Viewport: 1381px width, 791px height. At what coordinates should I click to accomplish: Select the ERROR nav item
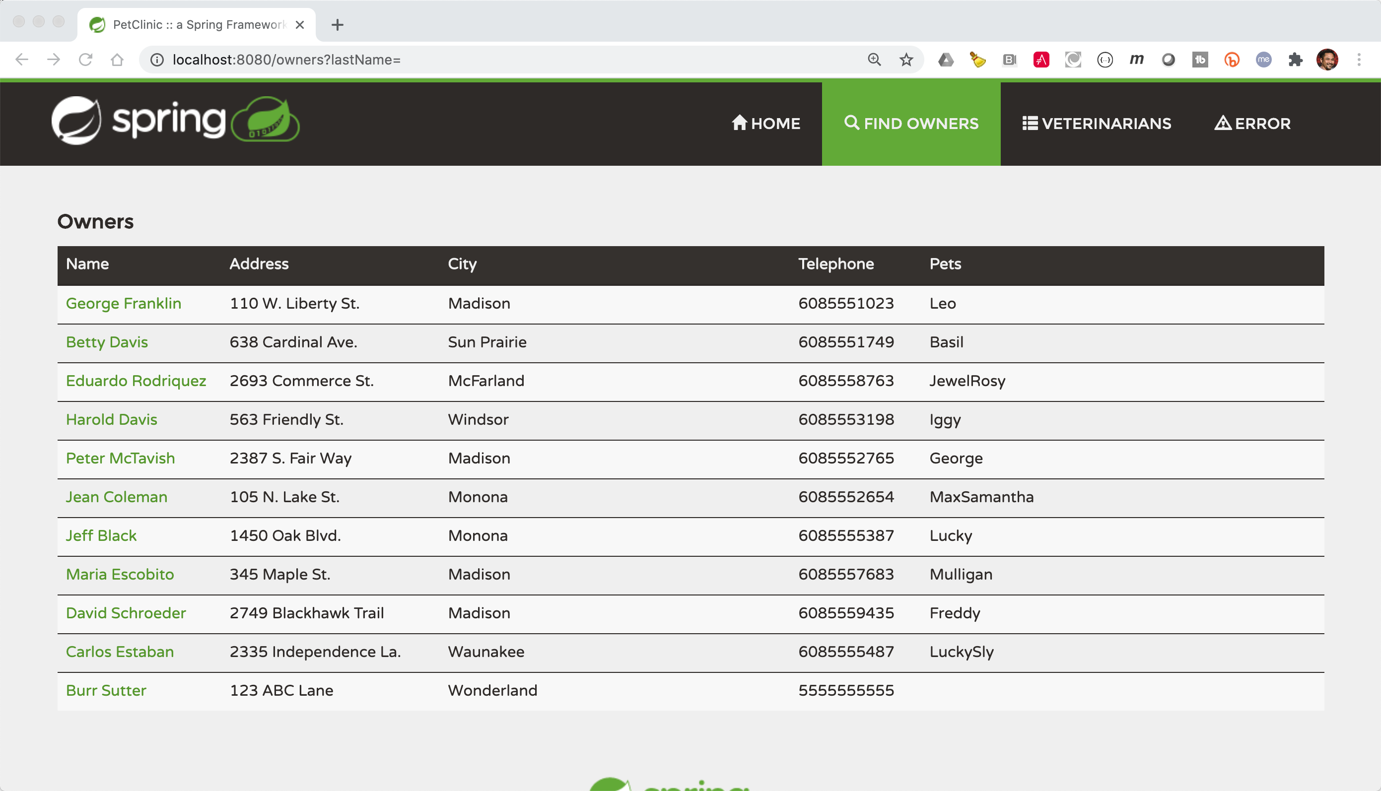pyautogui.click(x=1252, y=124)
